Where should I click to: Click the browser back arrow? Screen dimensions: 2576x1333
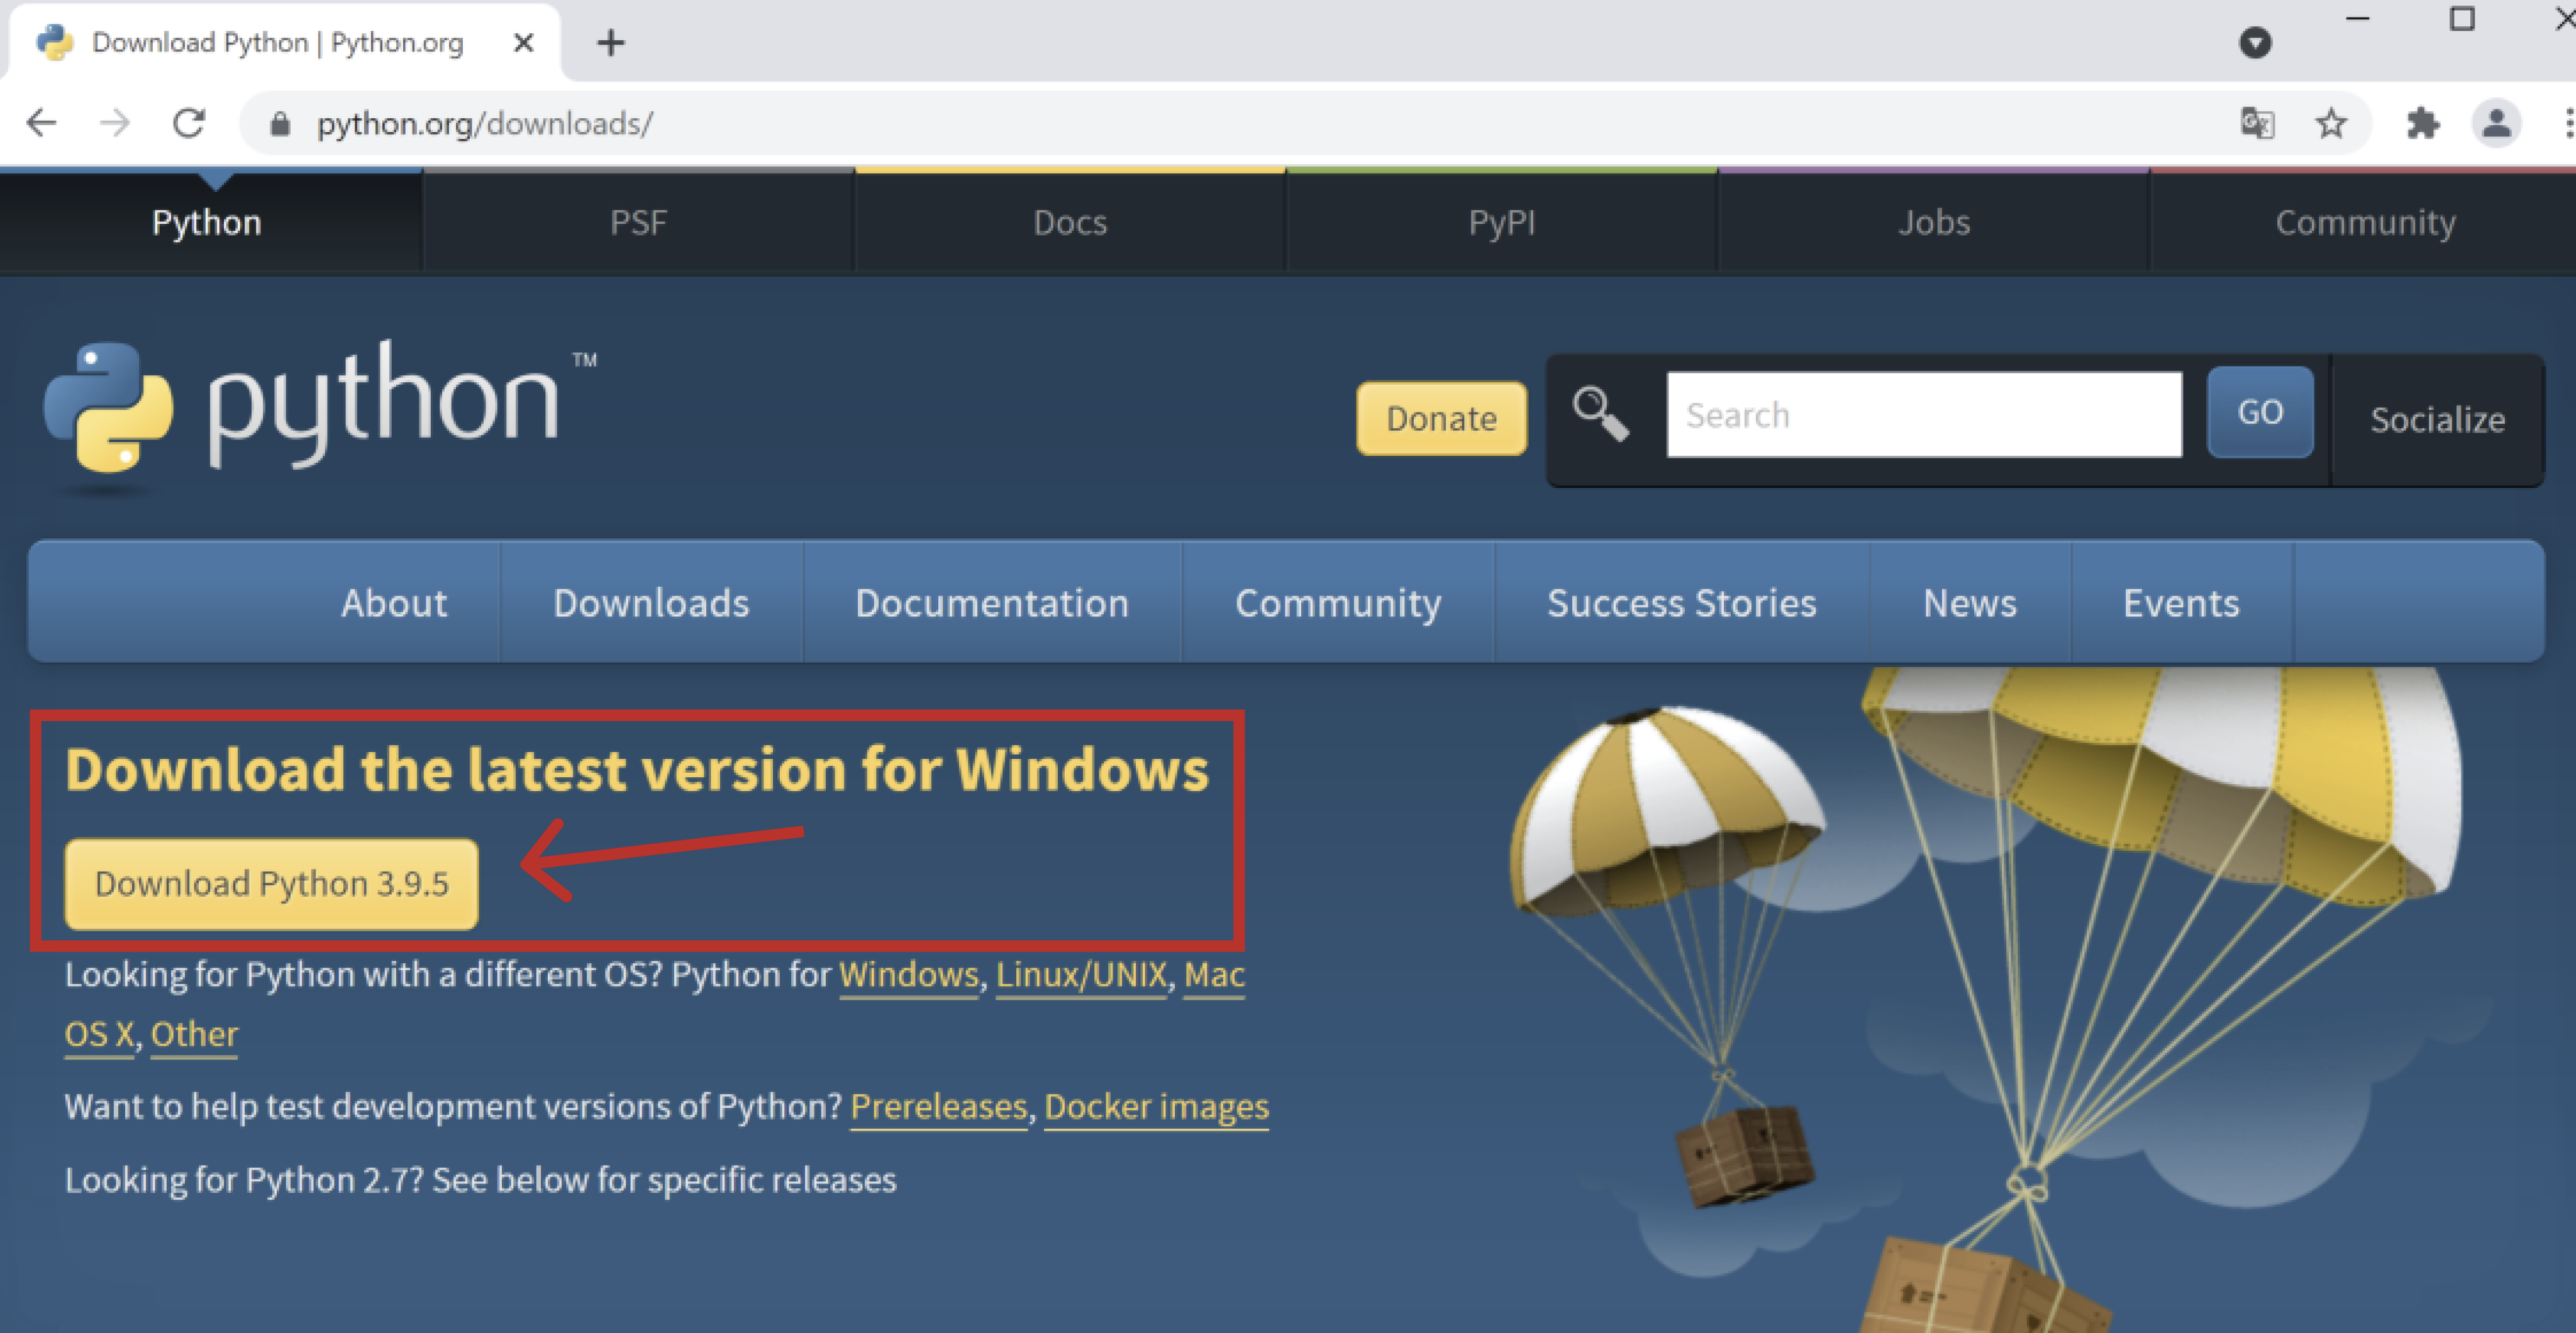[x=41, y=123]
